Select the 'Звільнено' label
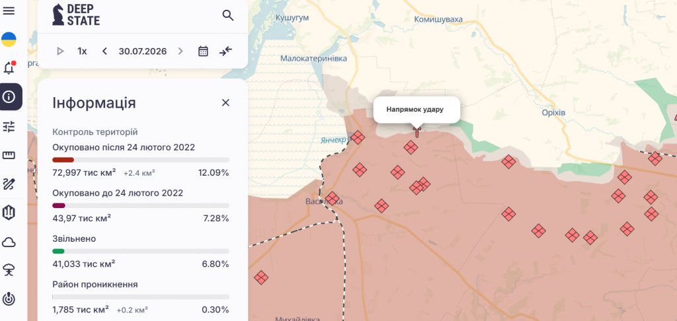The image size is (677, 321). 74,239
